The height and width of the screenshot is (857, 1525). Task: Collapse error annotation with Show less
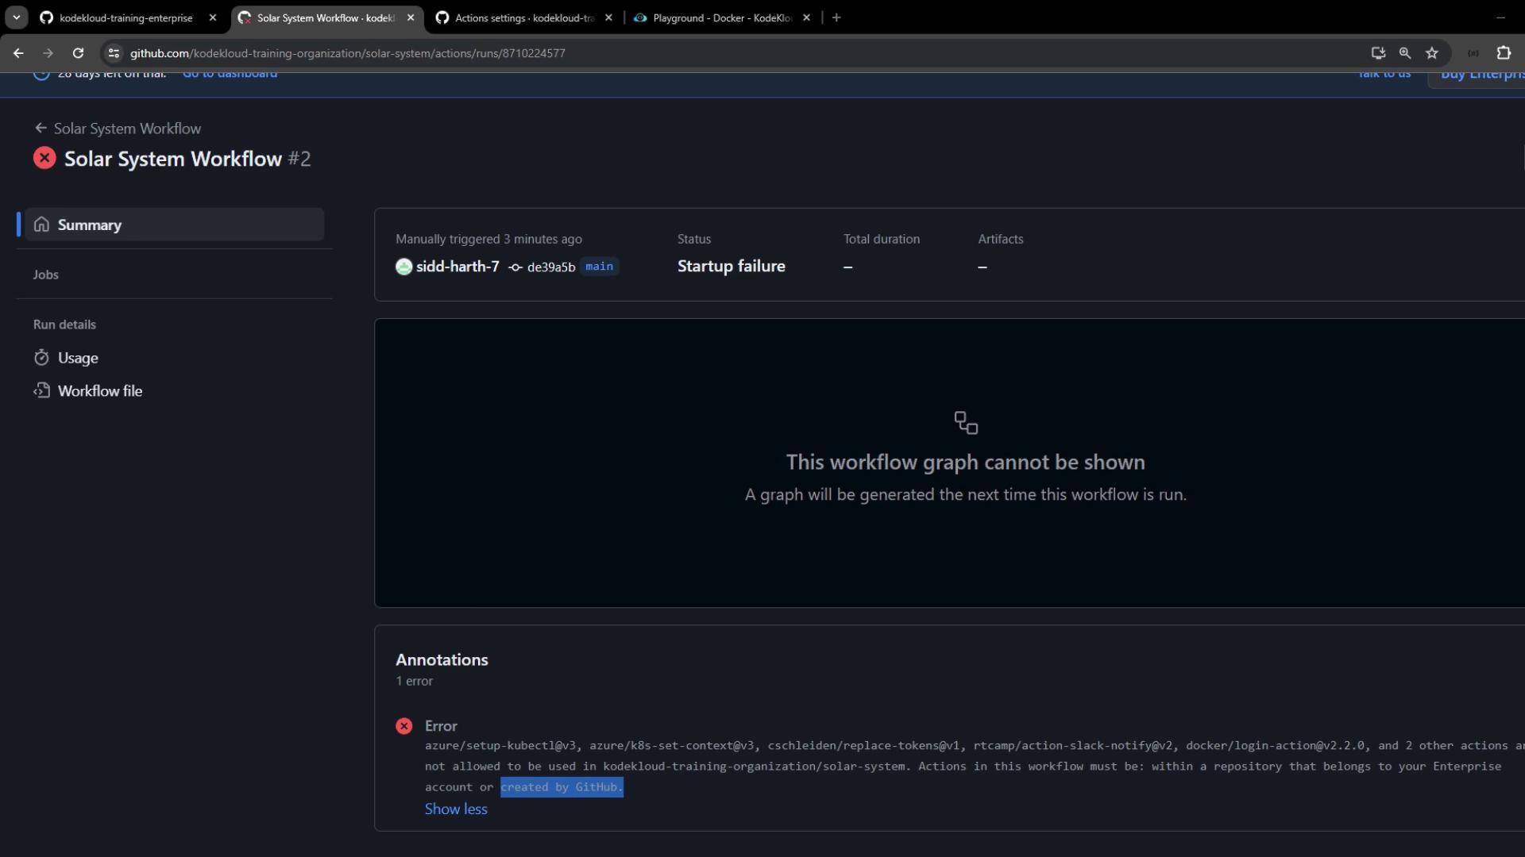tap(455, 809)
